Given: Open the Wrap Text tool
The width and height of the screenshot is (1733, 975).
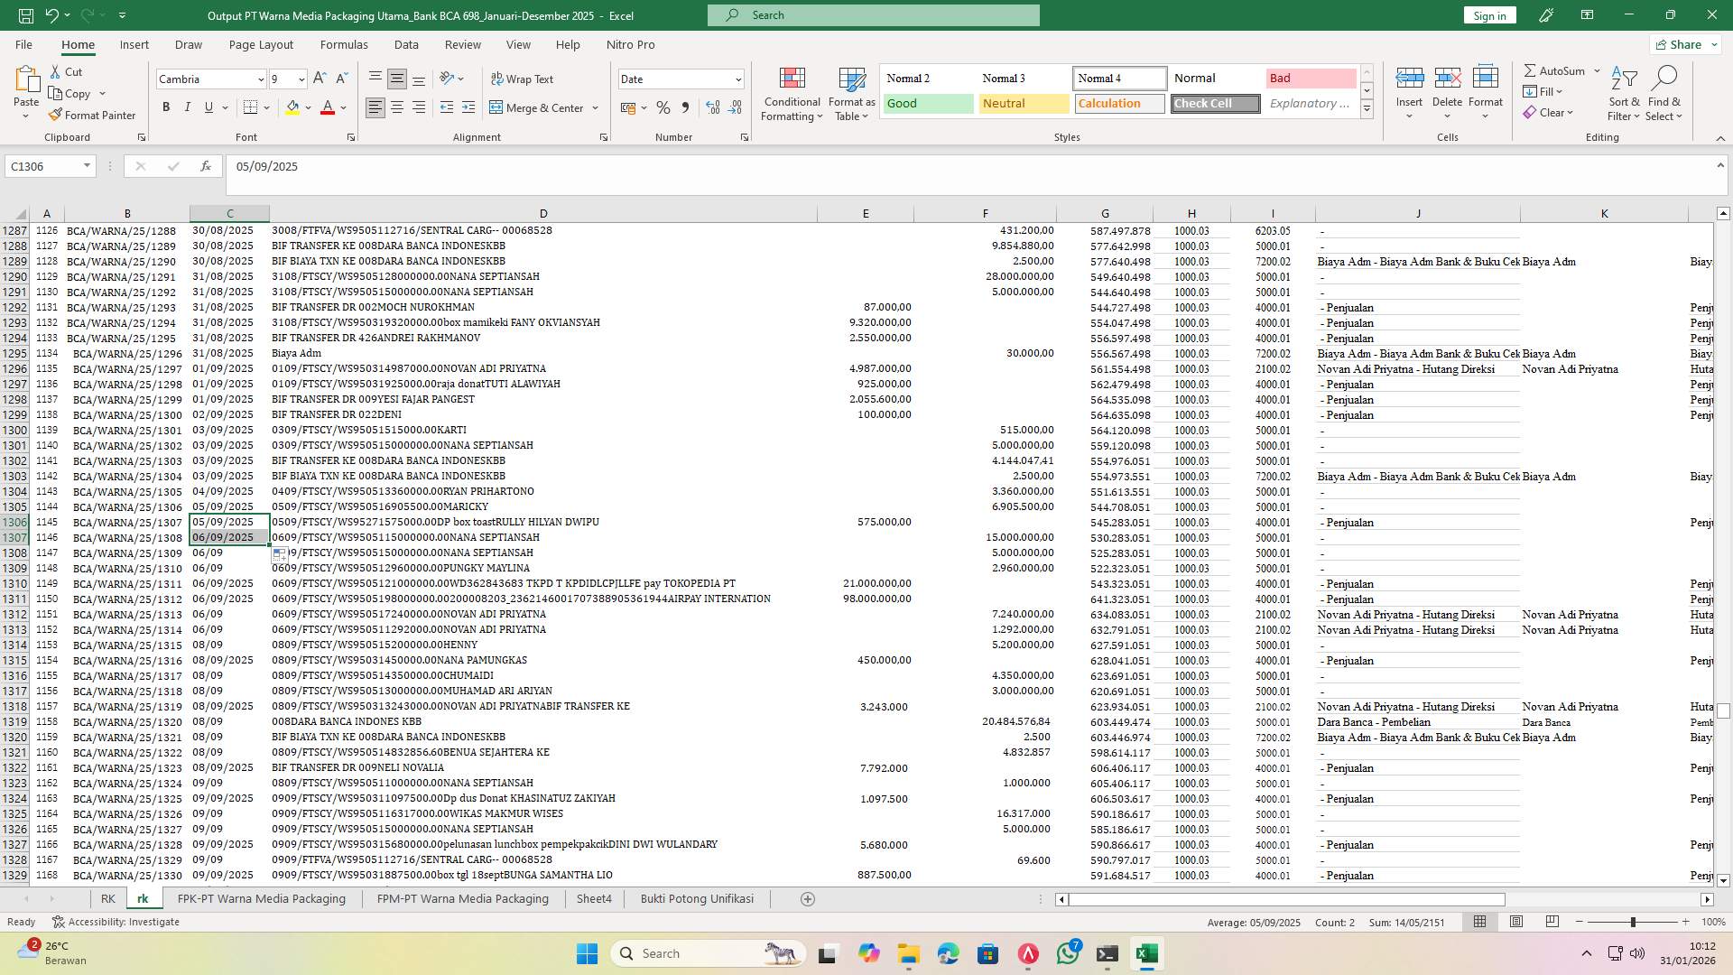Looking at the screenshot, I should 524,79.
